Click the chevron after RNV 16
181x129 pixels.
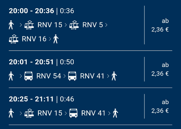tap(50, 39)
